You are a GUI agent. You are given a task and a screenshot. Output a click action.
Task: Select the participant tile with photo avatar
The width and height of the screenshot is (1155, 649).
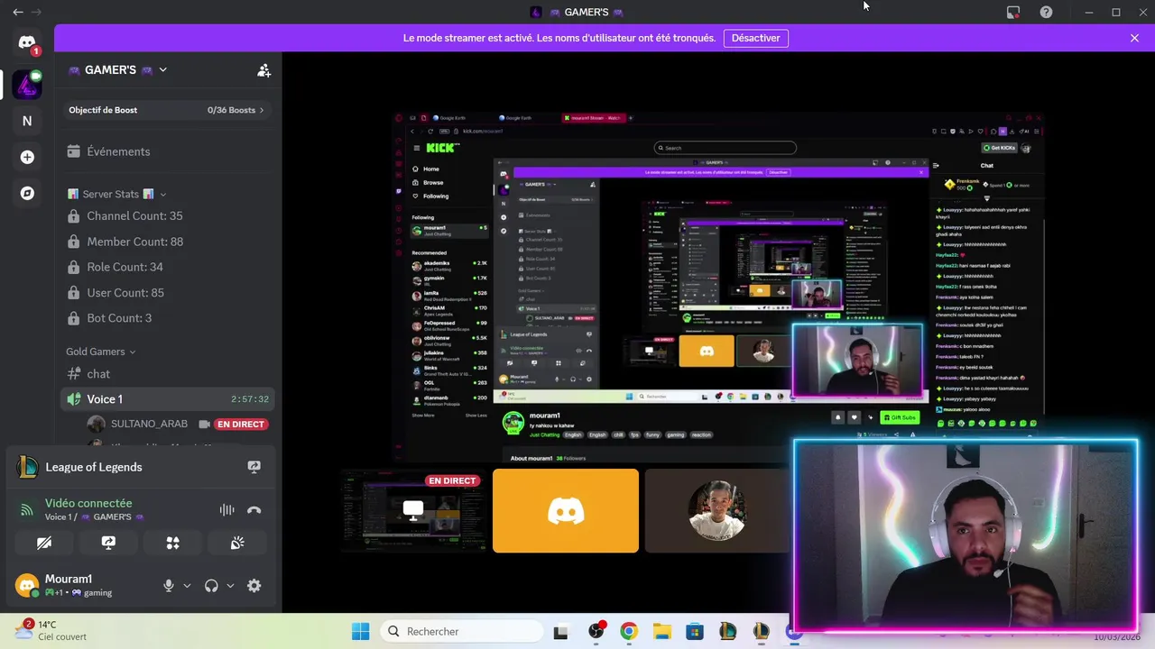point(717,510)
